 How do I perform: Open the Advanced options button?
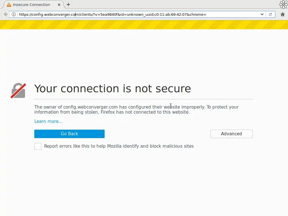(231, 134)
